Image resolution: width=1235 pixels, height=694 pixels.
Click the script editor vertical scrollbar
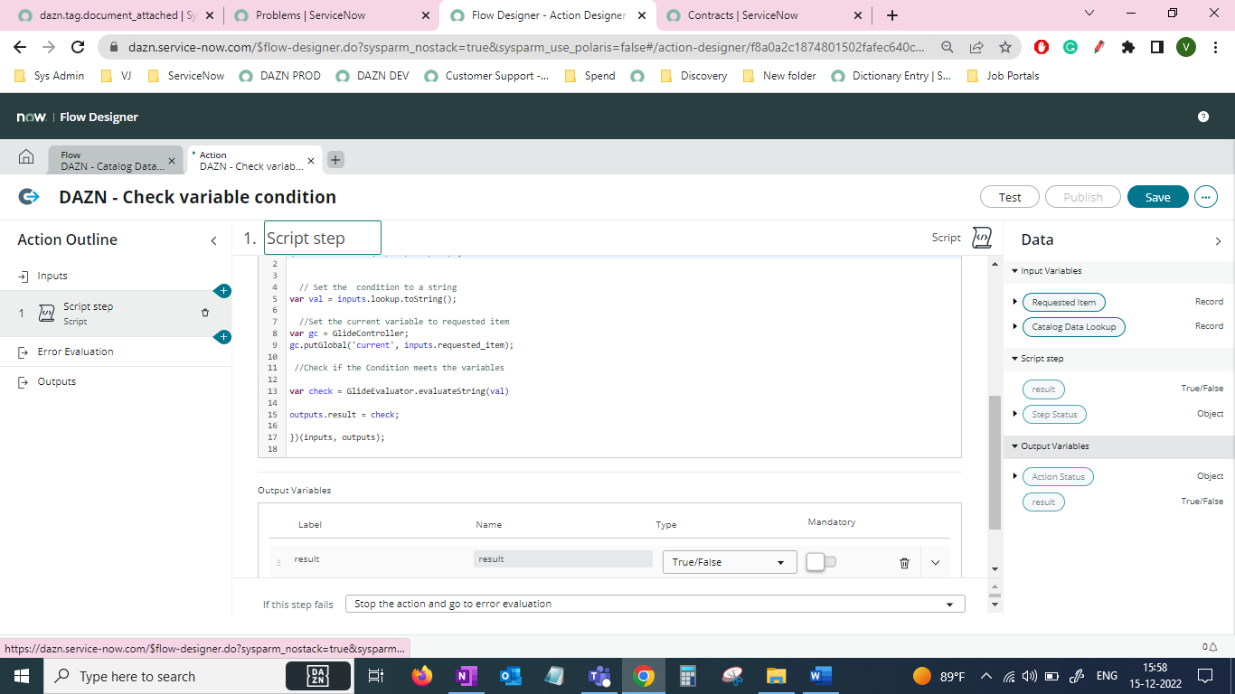pos(995,461)
